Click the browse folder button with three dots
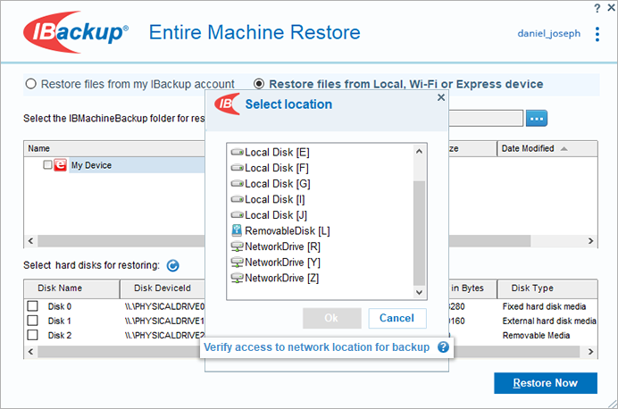This screenshot has width=618, height=409. click(537, 118)
